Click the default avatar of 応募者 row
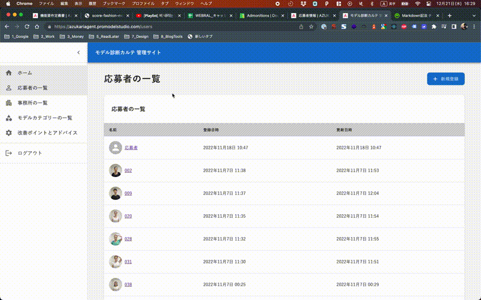Viewport: 481px width, 300px height. pyautogui.click(x=115, y=148)
